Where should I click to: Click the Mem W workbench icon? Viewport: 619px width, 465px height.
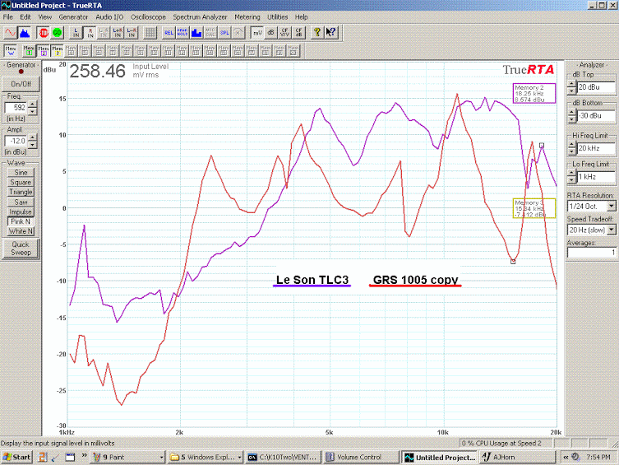[x=11, y=50]
